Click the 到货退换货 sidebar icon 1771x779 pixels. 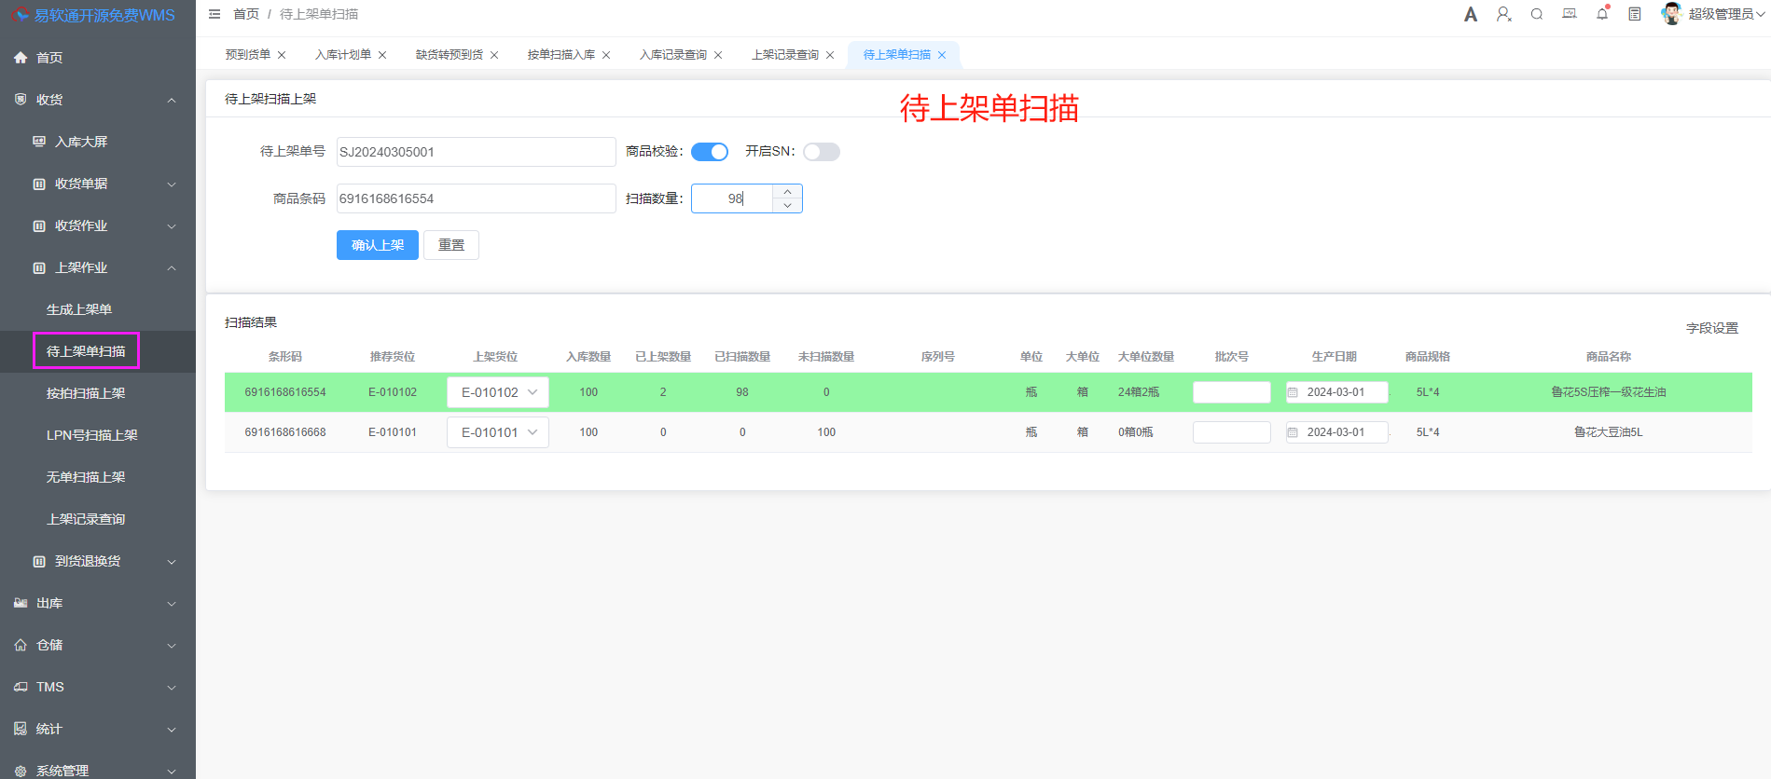pyautogui.click(x=39, y=561)
